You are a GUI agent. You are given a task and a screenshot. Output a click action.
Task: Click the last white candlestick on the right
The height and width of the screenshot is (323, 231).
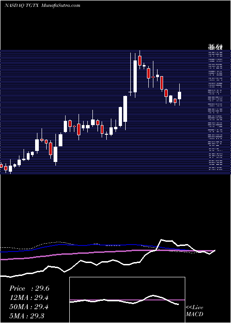[x=179, y=95]
